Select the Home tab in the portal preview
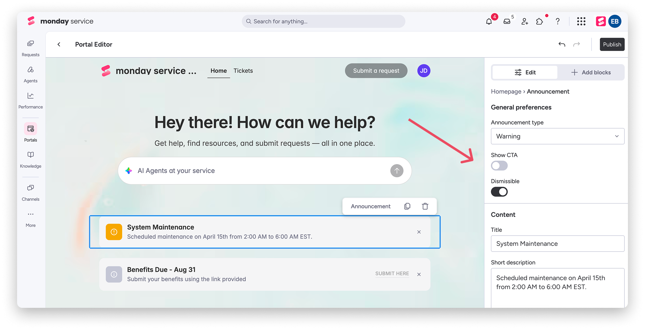 tap(219, 71)
